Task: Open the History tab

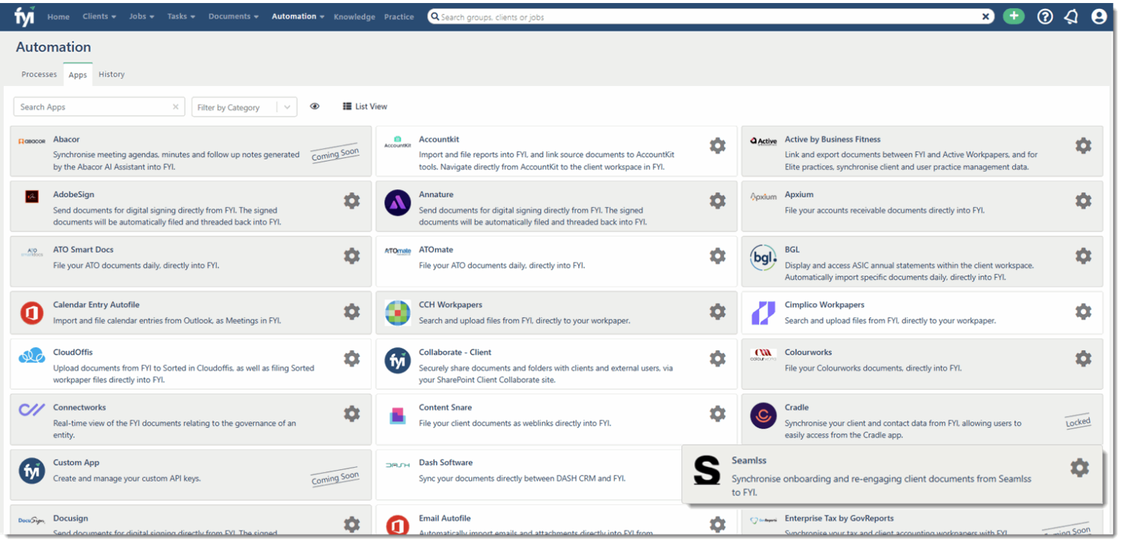Action: tap(111, 75)
